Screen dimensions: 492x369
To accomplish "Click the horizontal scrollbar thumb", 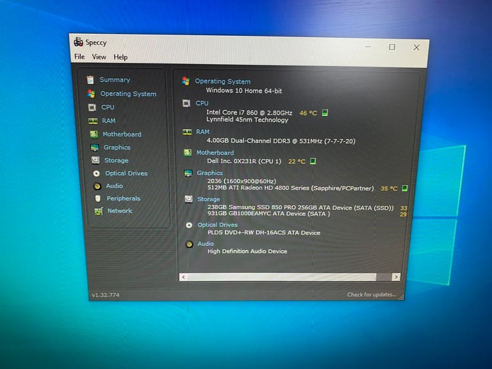I will pyautogui.click(x=282, y=277).
